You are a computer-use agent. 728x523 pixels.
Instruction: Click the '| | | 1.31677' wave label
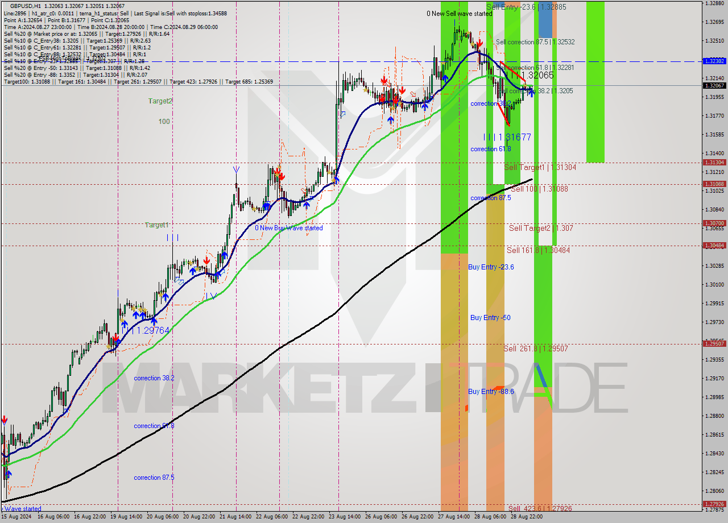[x=507, y=137]
